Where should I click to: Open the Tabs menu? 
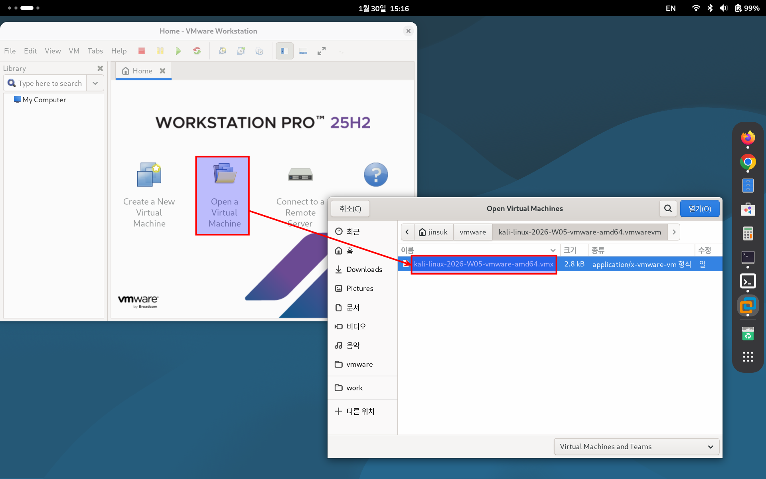tap(95, 51)
